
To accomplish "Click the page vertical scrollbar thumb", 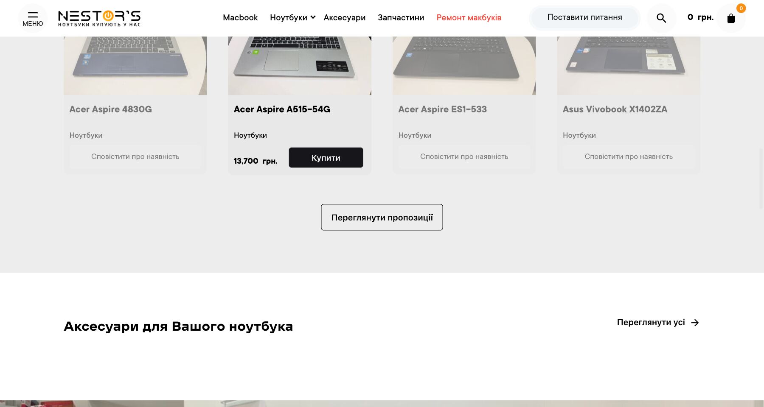I will (761, 178).
